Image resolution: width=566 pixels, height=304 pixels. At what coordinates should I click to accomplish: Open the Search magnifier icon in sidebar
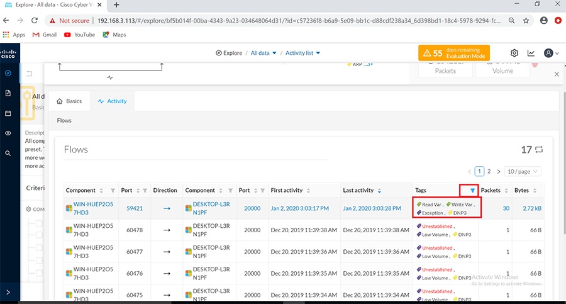pyautogui.click(x=8, y=154)
